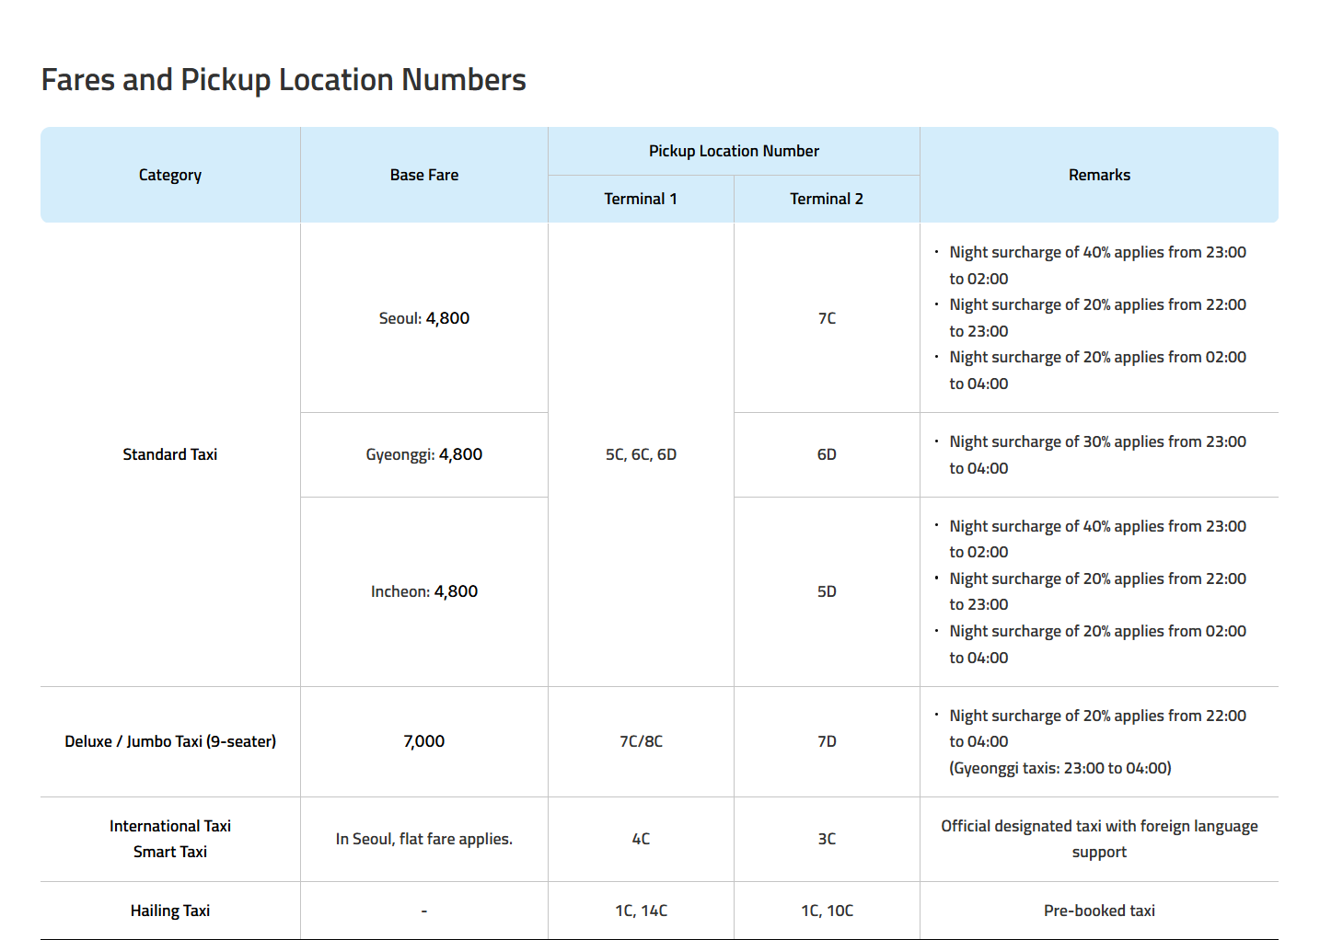
Task: Click the 40% surcharge remark in Incheon row
Action: click(1097, 539)
